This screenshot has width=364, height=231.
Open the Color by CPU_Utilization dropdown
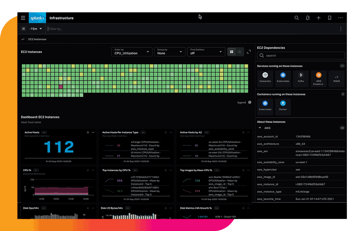(x=132, y=52)
